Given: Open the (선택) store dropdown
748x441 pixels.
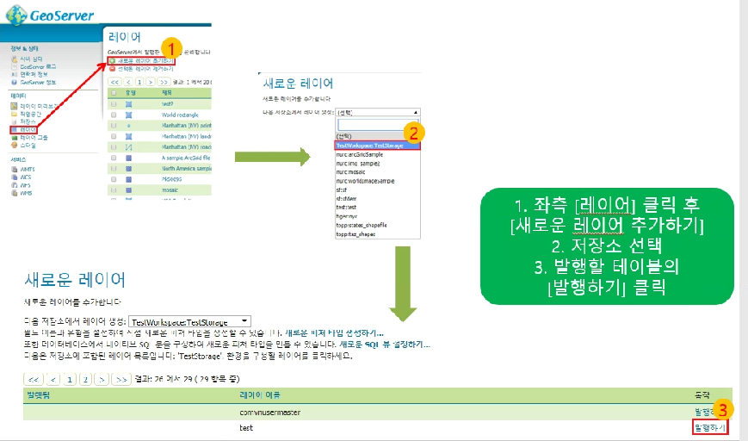Looking at the screenshot, I should pyautogui.click(x=378, y=113).
